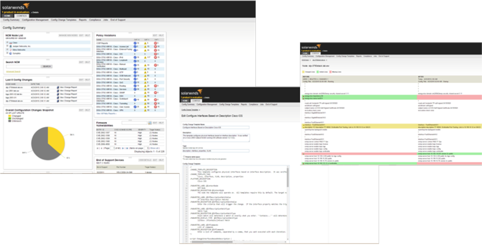Switch to the HOME tab in Config Summary
This screenshot has height=245, width=482.
(8, 16)
